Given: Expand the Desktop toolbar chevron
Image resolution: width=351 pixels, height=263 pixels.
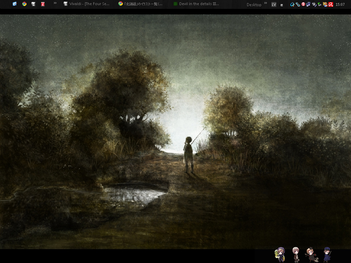Looking at the screenshot, I should click(266, 3).
